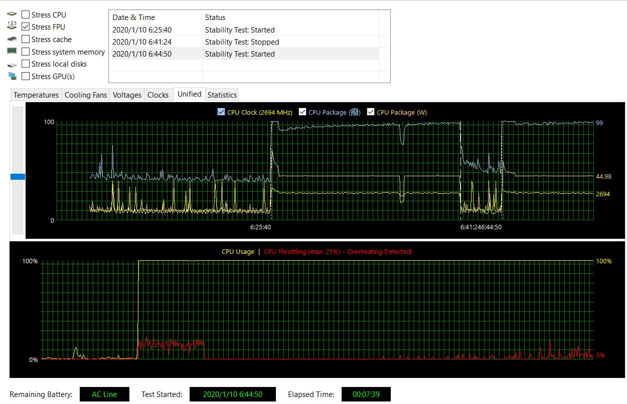The height and width of the screenshot is (404, 627).
Task: Switch to the Temperatures tab
Action: [x=36, y=95]
